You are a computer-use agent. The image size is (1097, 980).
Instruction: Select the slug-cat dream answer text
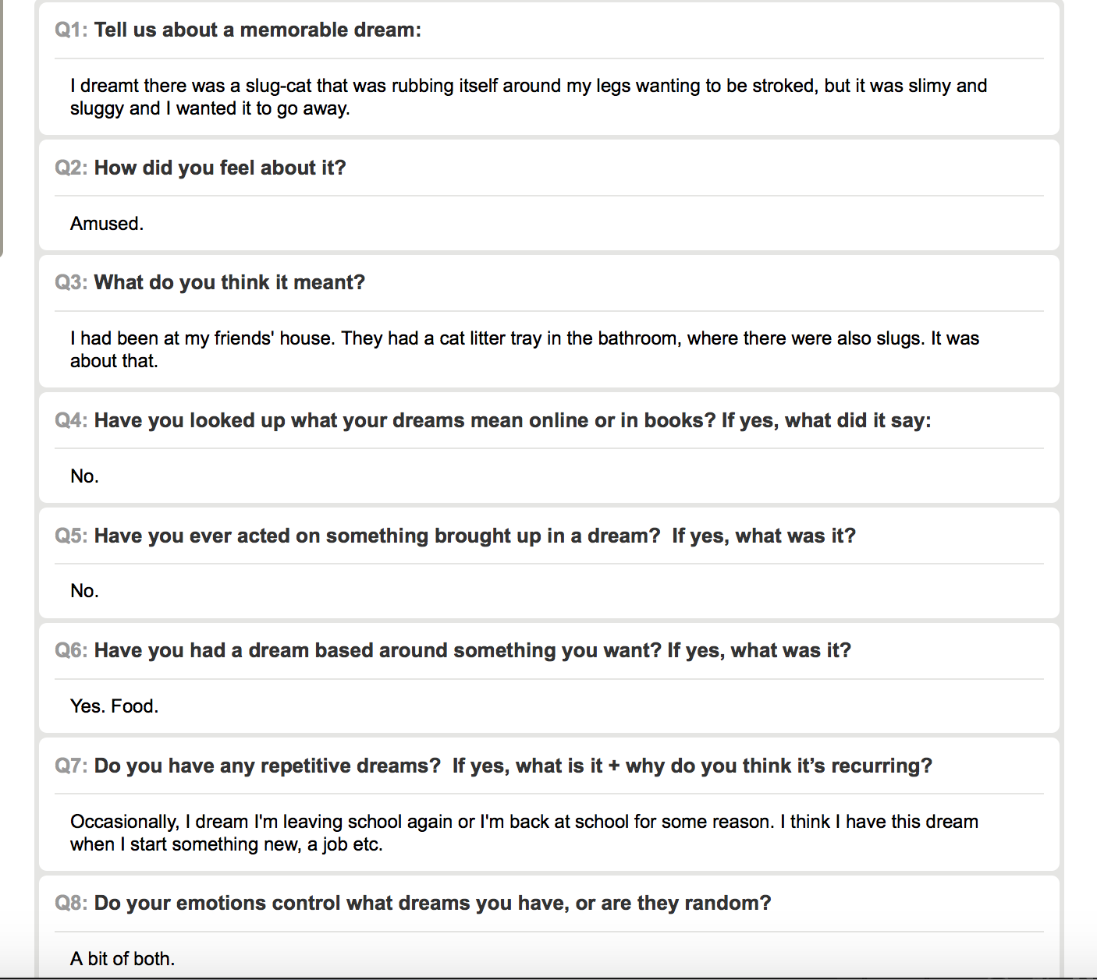[x=528, y=97]
